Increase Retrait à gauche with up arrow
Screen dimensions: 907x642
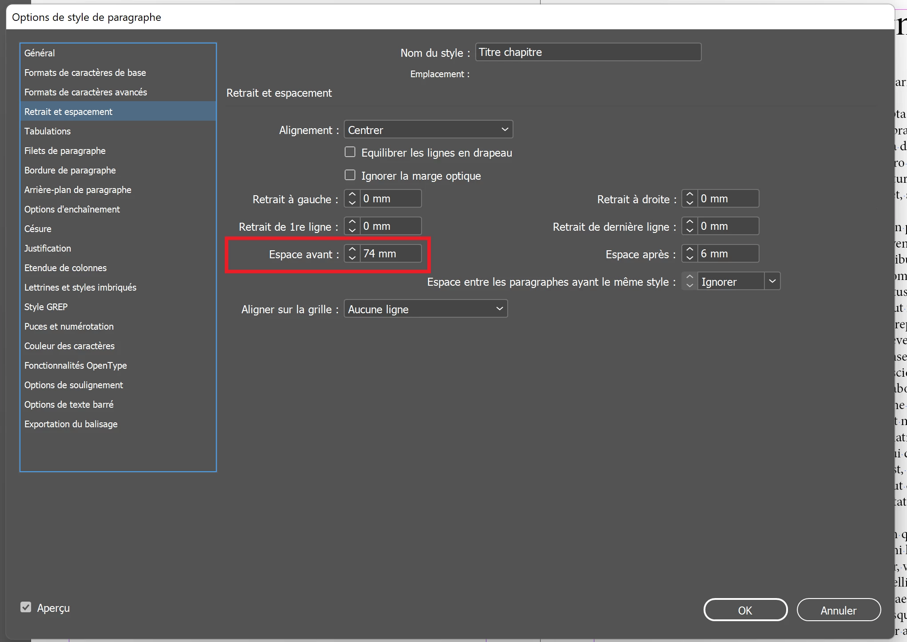pyautogui.click(x=352, y=195)
